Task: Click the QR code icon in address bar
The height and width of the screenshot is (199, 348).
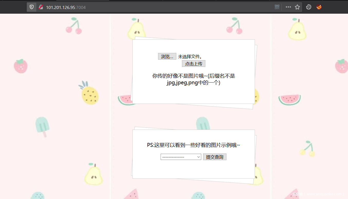Action: (277, 7)
